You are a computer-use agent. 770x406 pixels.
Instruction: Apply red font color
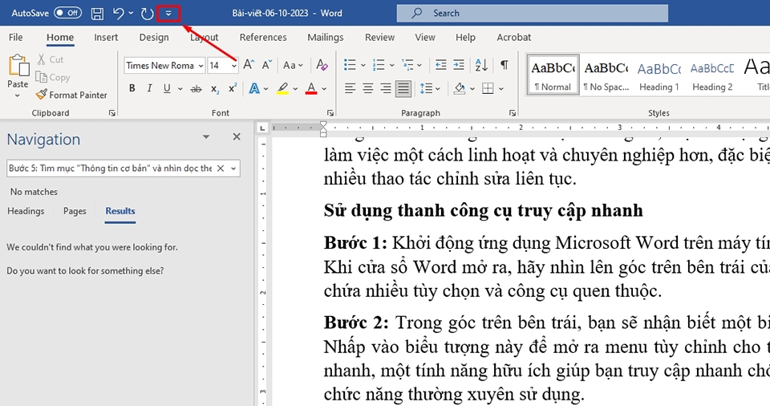click(311, 88)
